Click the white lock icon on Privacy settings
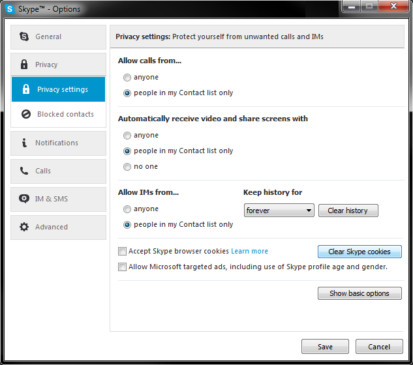Screen dimensions: 413x365 tap(26, 89)
